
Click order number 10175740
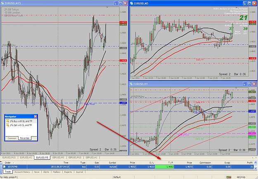13,167
